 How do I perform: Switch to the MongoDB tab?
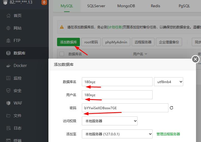coord(126,6)
